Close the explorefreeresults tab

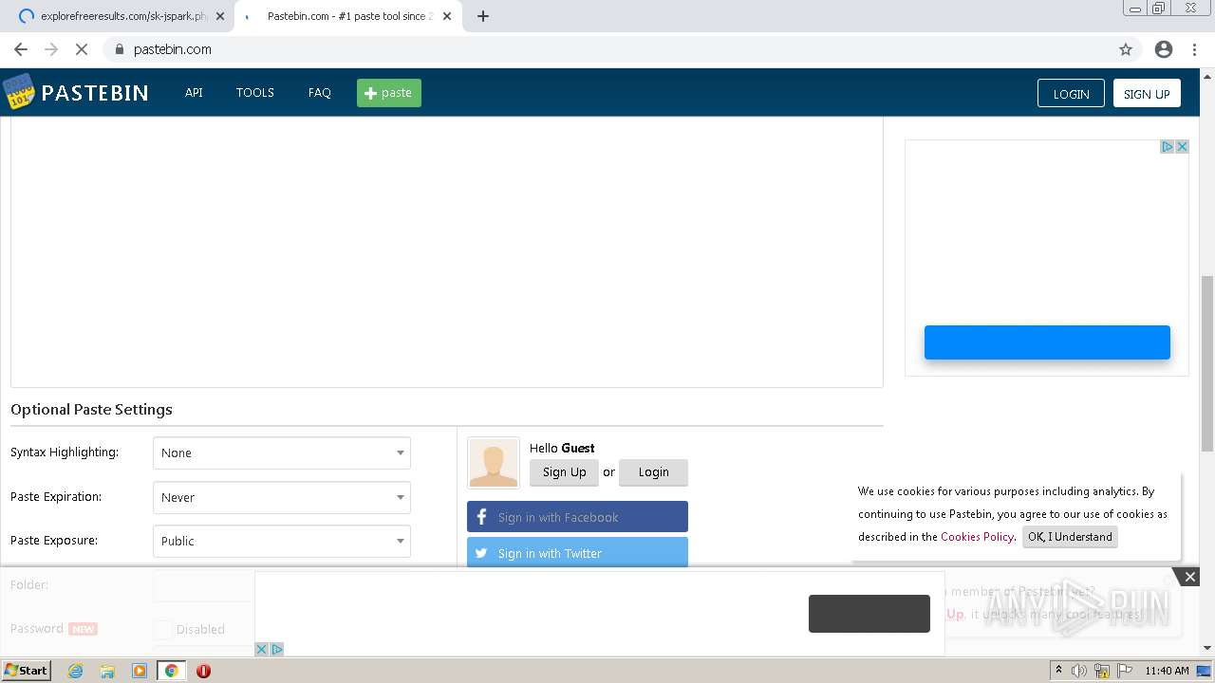coord(220,16)
